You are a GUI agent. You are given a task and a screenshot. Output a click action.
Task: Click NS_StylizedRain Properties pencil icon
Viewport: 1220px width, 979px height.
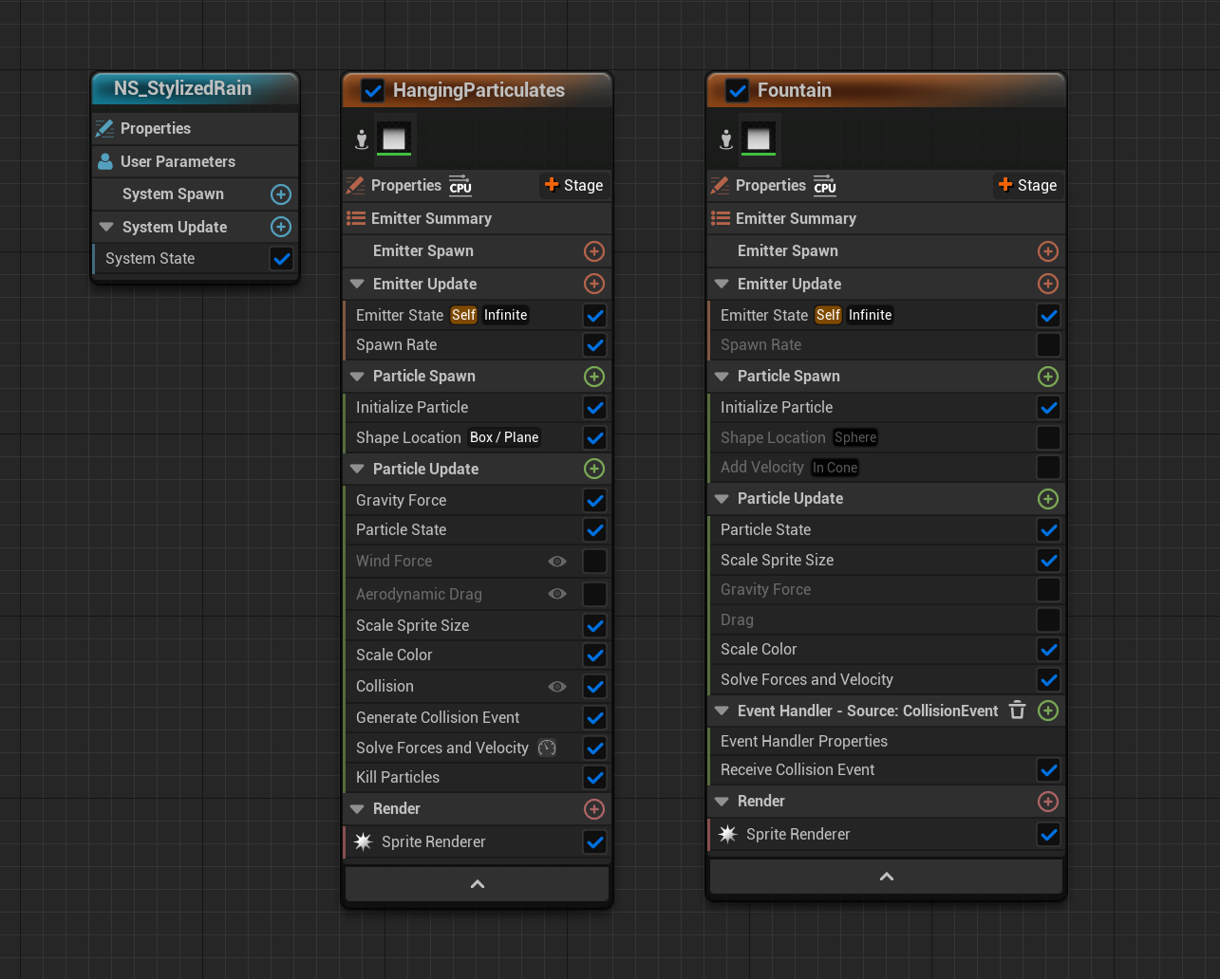click(x=104, y=128)
